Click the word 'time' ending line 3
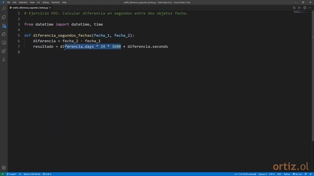 point(98,24)
